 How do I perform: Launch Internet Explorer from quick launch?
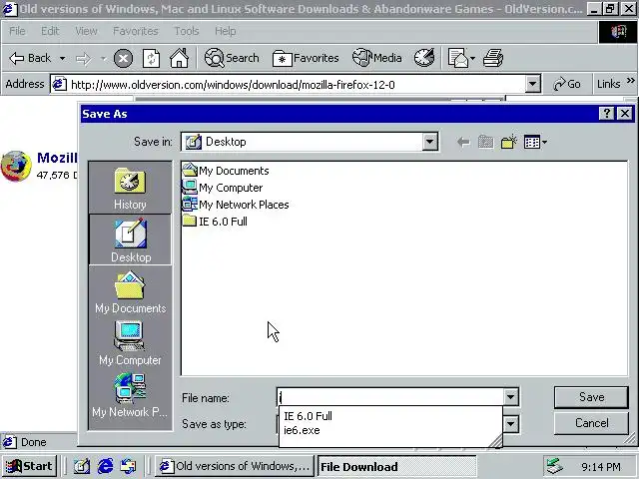click(105, 466)
